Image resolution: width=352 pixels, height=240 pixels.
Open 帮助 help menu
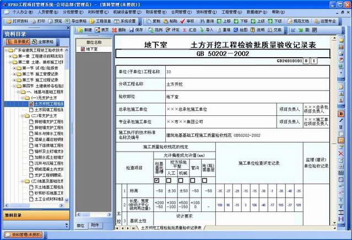click(x=278, y=12)
